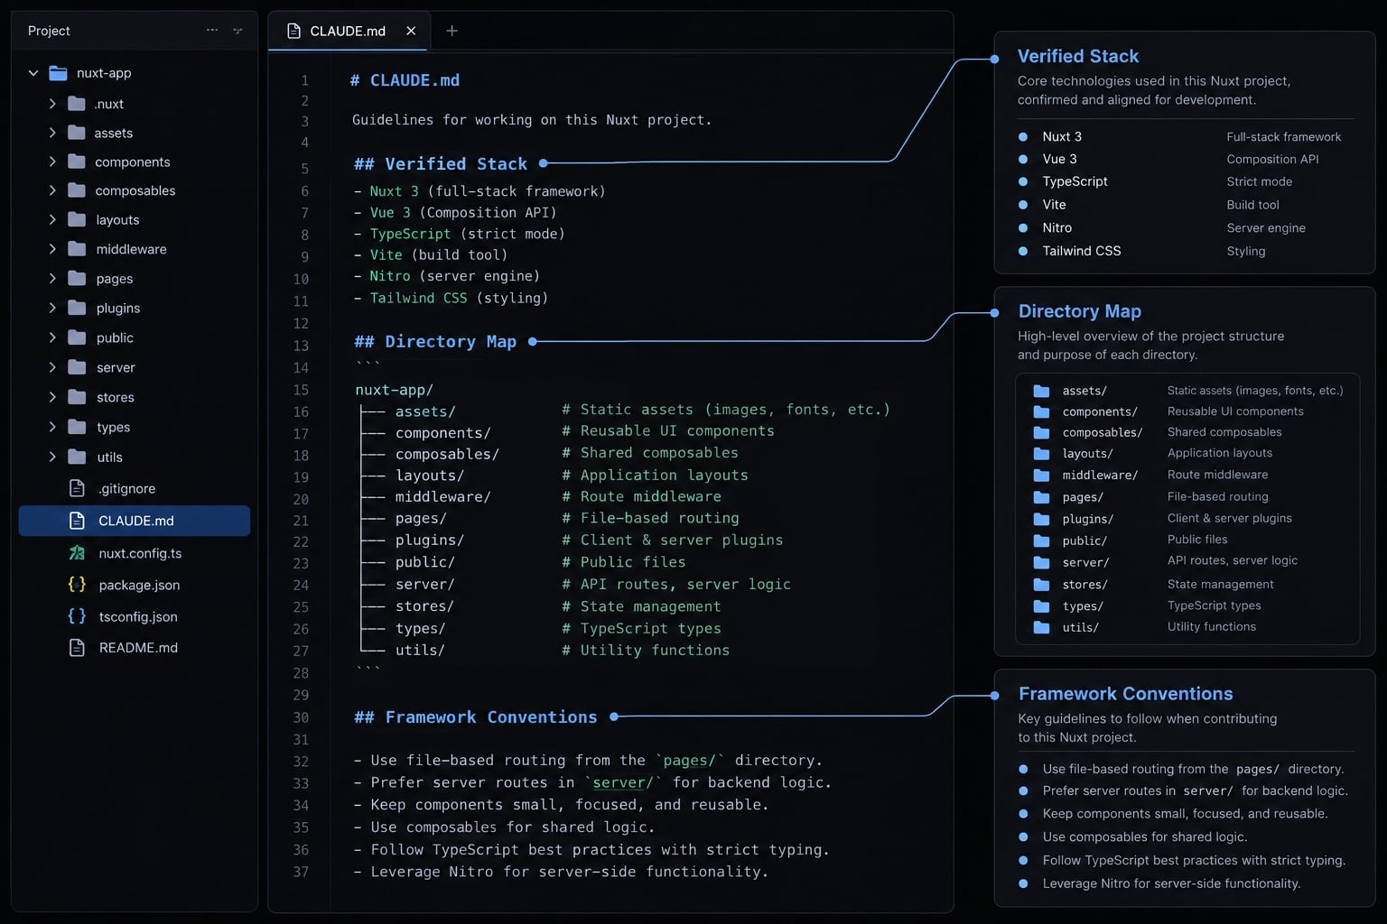The image size is (1387, 924).
Task: Click the stores folder icon in tree
Action: click(x=78, y=397)
